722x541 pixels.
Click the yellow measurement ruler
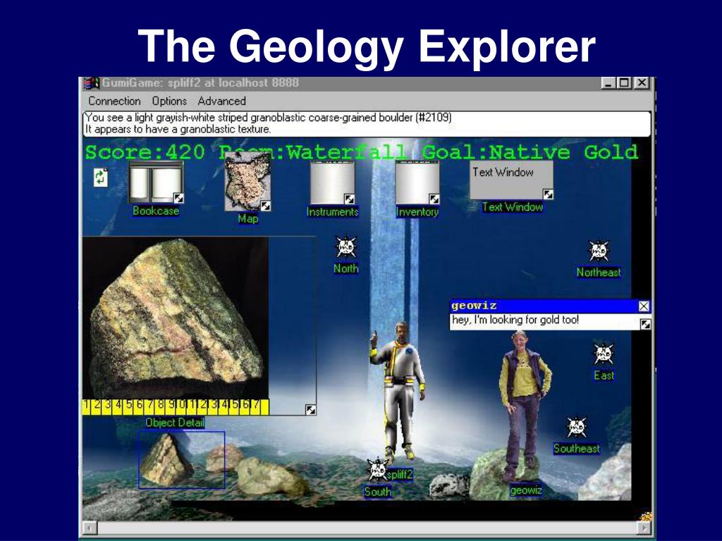(176, 407)
